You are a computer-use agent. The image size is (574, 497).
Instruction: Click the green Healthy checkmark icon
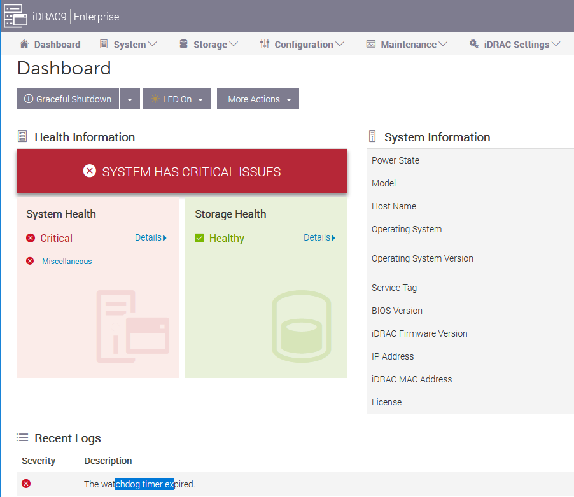[200, 238]
